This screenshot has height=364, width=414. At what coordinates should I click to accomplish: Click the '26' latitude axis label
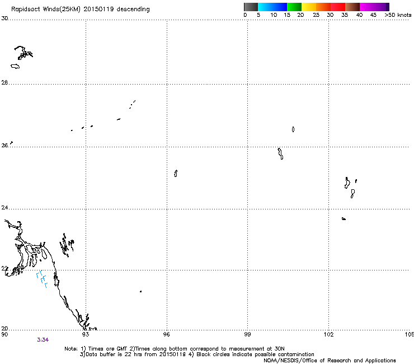click(4, 146)
